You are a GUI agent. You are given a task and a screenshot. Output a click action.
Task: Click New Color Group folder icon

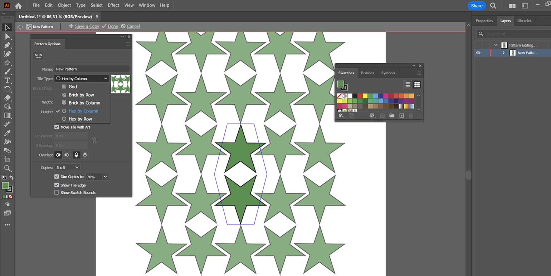(392, 115)
